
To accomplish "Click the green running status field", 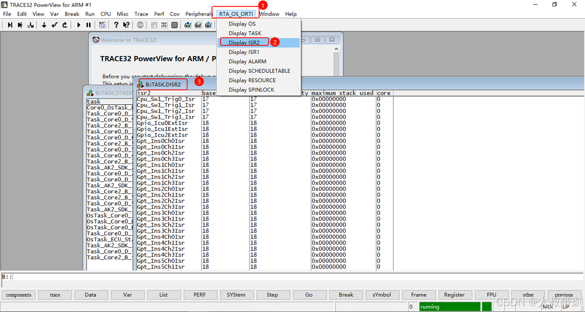I will (x=450, y=307).
